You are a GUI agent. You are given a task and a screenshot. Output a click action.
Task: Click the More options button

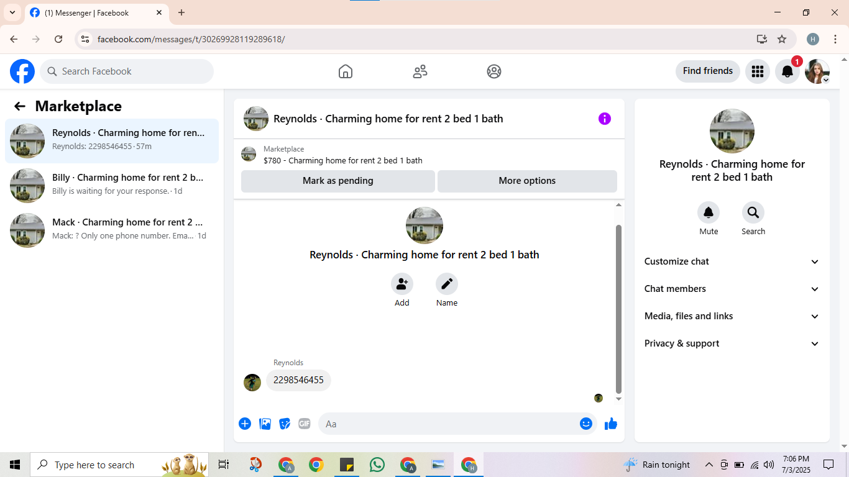pyautogui.click(x=527, y=181)
